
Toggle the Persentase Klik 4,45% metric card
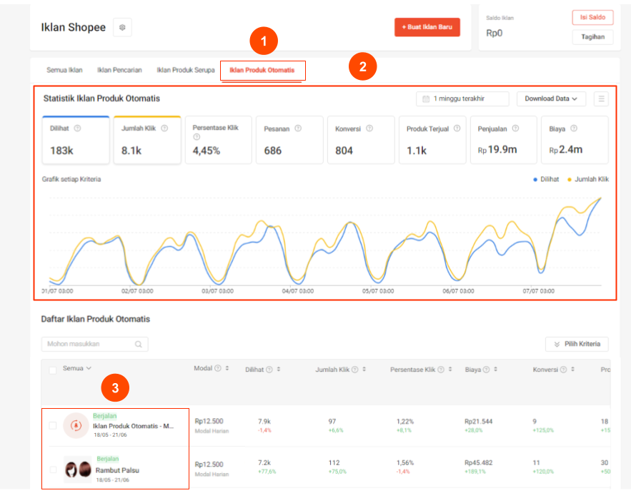pyautogui.click(x=219, y=140)
